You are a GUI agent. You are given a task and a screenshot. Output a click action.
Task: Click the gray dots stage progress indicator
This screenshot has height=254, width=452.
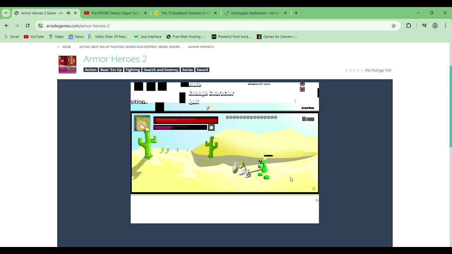(251, 117)
